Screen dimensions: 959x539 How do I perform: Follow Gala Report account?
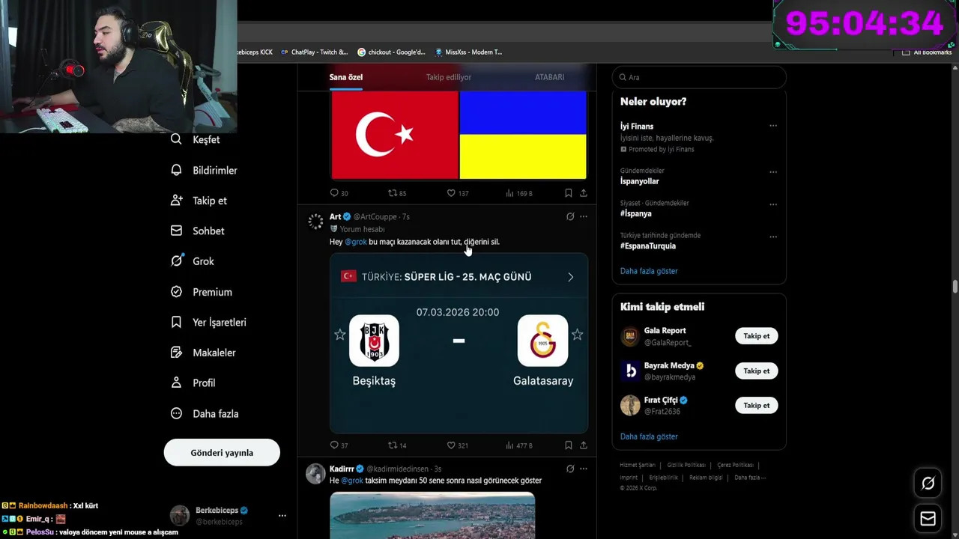pyautogui.click(x=756, y=336)
